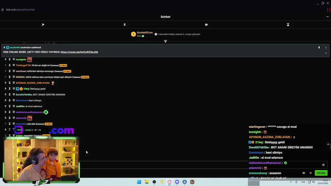Image resolution: width=331 pixels, height=186 pixels.
Task: Open OBS Studio from taskbar
Action: click(x=154, y=182)
